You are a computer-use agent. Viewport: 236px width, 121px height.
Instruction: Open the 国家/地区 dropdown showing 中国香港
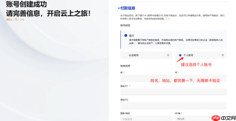[146, 119]
